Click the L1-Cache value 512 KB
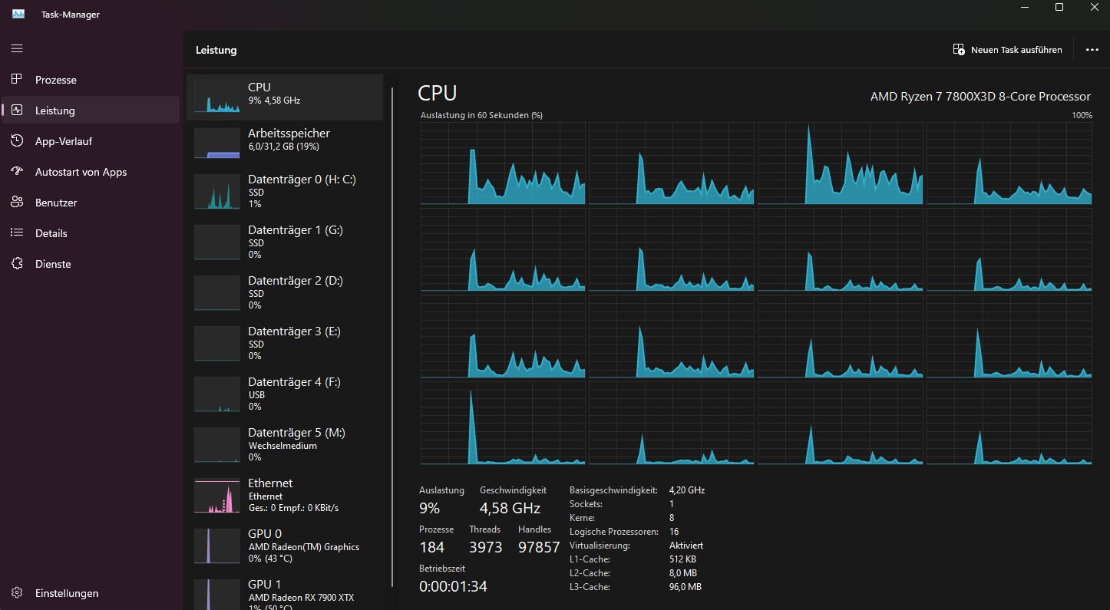Viewport: 1110px width, 610px height. click(683, 559)
